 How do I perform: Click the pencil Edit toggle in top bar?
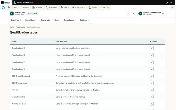pos(170,2)
